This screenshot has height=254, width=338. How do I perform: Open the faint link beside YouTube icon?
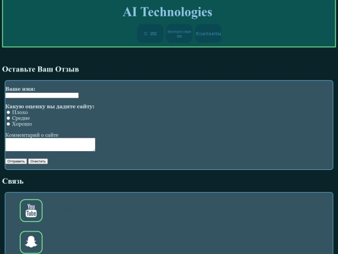(60, 210)
